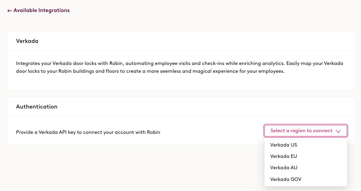Open the Select a region to connect dropdown
Viewport: 361px width, 191px height.
[x=305, y=131]
